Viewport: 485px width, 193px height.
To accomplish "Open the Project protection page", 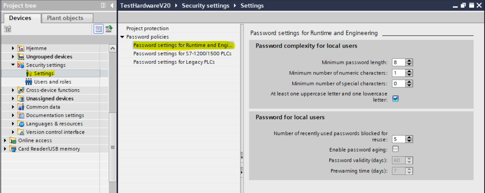I will [x=148, y=29].
